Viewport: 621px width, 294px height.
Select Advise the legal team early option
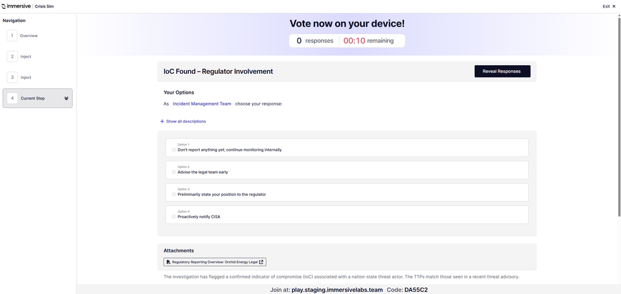[347, 170]
